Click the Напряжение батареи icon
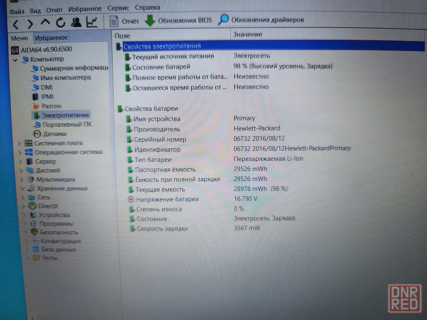 tap(131, 199)
